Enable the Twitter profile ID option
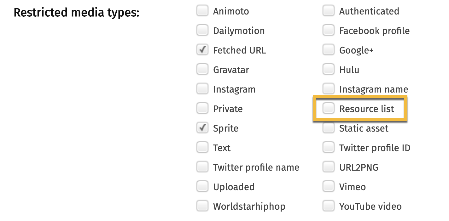 pos(329,147)
